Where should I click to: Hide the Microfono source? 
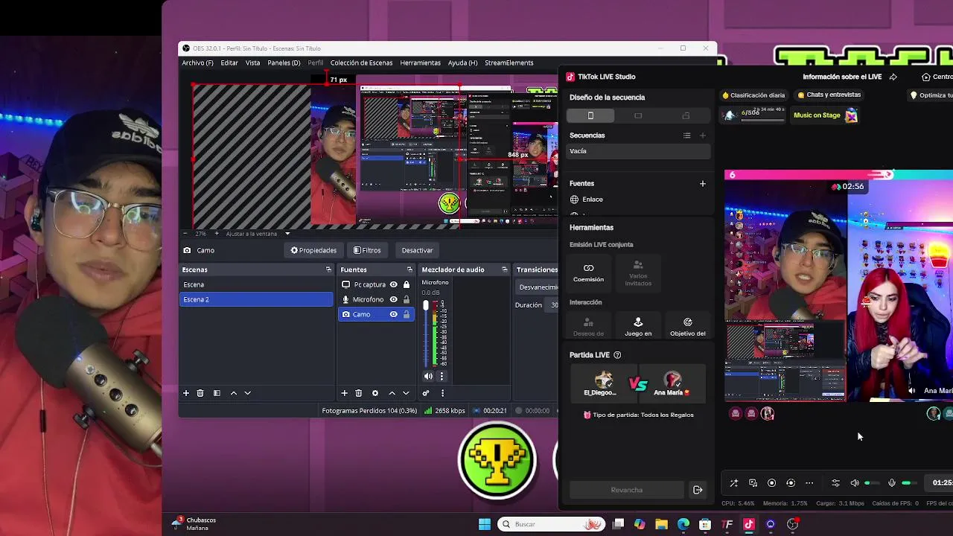coord(393,299)
